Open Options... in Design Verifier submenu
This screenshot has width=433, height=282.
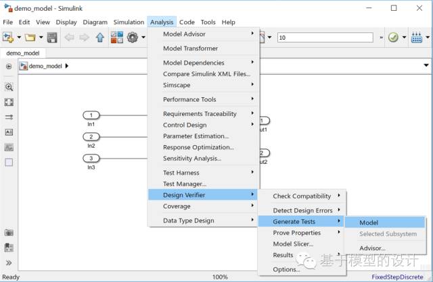(286, 269)
